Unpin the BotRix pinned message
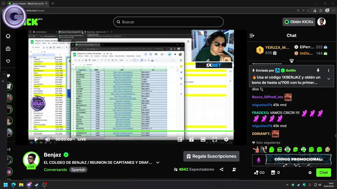This screenshot has height=189, width=337. click(318, 70)
